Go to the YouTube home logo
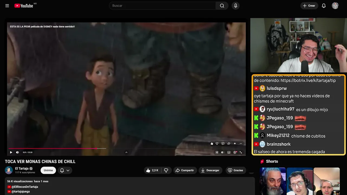This screenshot has height=195, width=347. point(24,6)
